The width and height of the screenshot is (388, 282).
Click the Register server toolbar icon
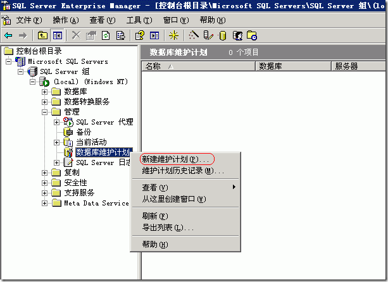tap(208, 35)
